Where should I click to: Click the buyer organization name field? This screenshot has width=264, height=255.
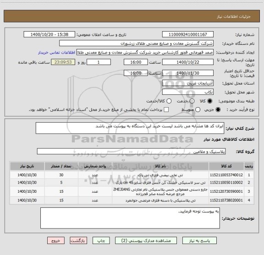tap(136, 43)
